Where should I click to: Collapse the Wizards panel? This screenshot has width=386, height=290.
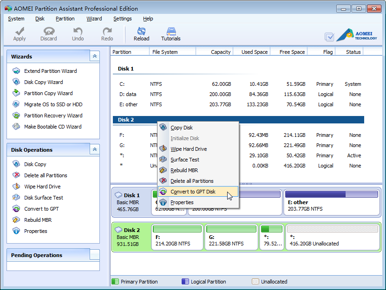[x=94, y=56]
